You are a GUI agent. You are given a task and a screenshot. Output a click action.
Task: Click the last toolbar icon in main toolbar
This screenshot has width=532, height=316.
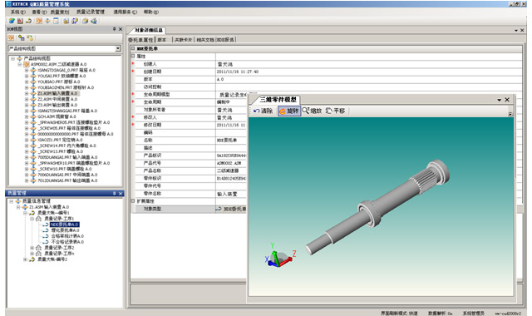pos(94,21)
